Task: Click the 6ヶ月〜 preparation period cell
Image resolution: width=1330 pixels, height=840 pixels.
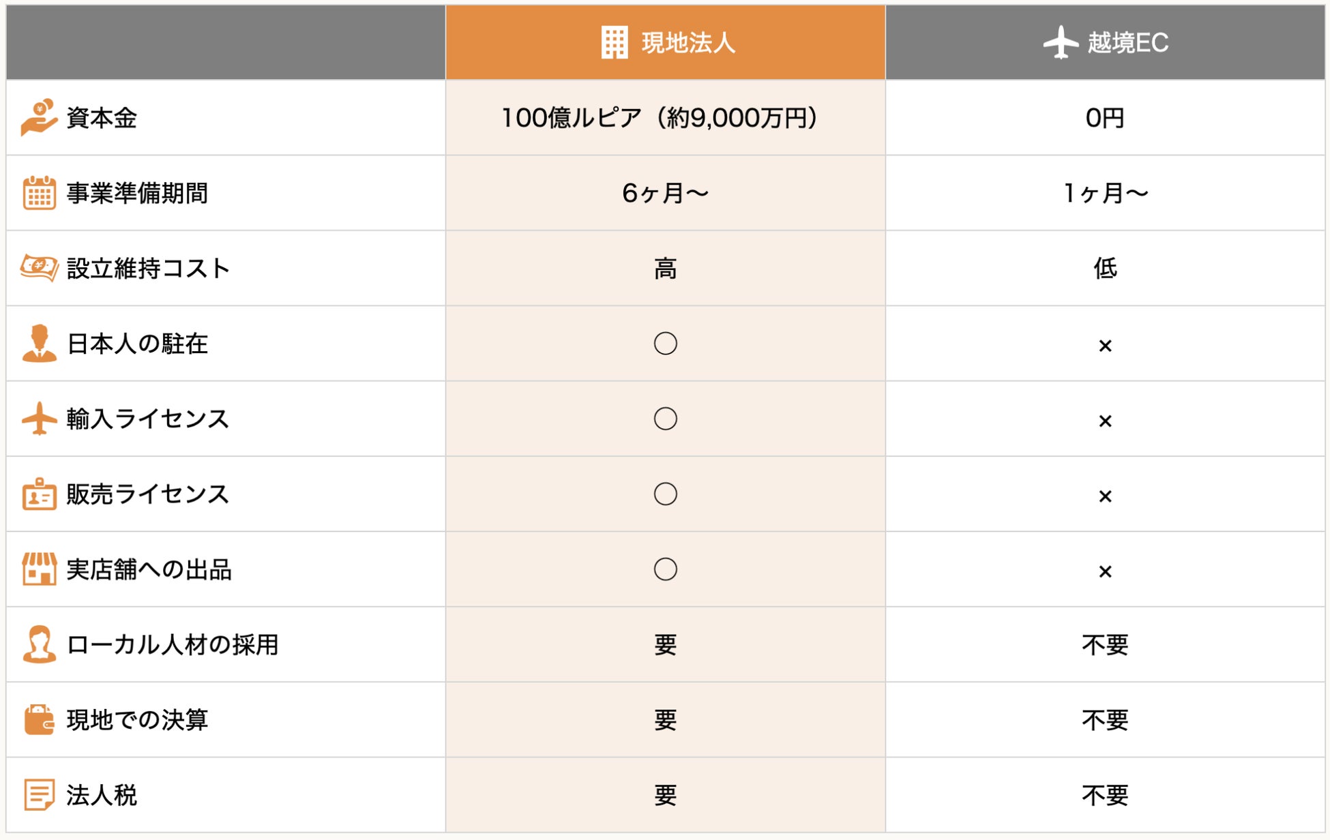Action: click(x=665, y=193)
